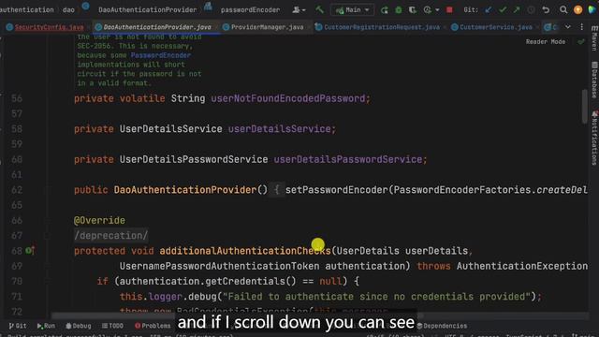Click the profiler run icon
Image resolution: width=599 pixels, height=337 pixels.
coord(427,10)
